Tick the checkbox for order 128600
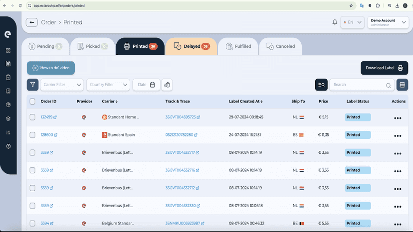The height and width of the screenshot is (232, 413). (x=32, y=135)
